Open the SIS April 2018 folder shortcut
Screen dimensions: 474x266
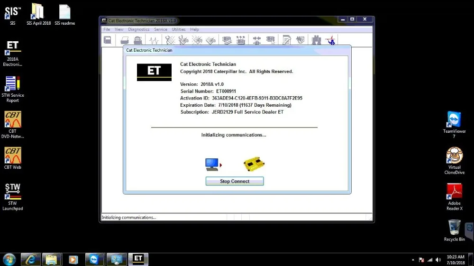pos(38,14)
